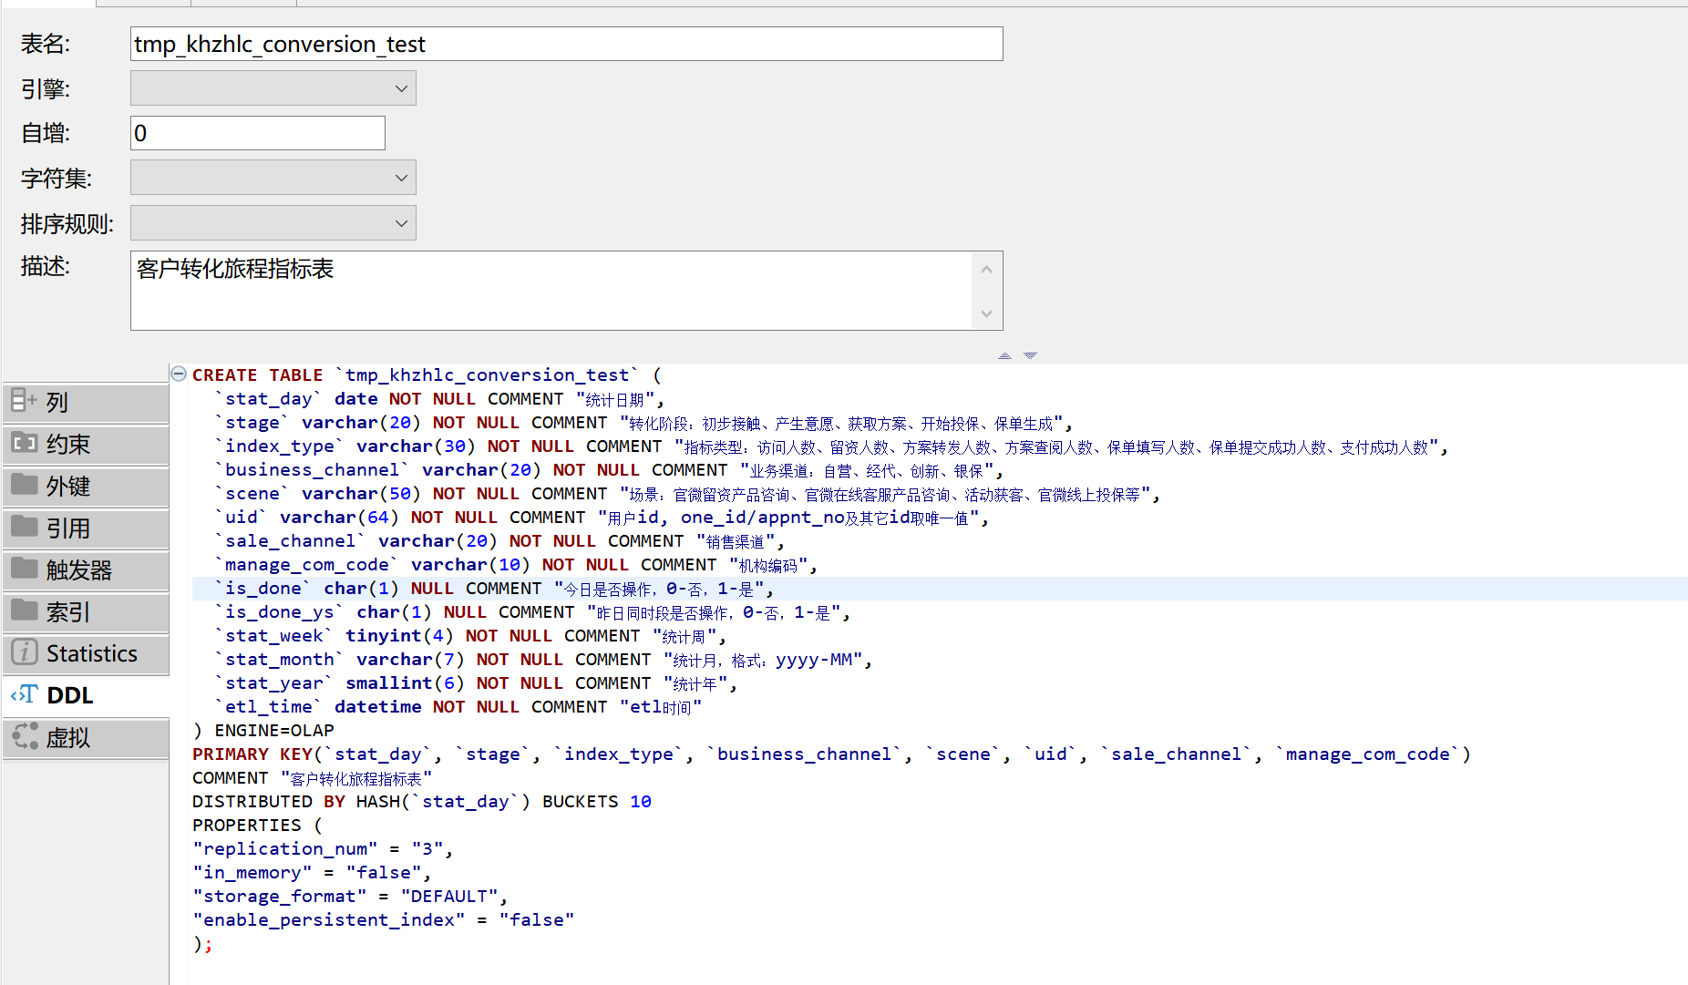Click the DDL tab icon

click(24, 695)
